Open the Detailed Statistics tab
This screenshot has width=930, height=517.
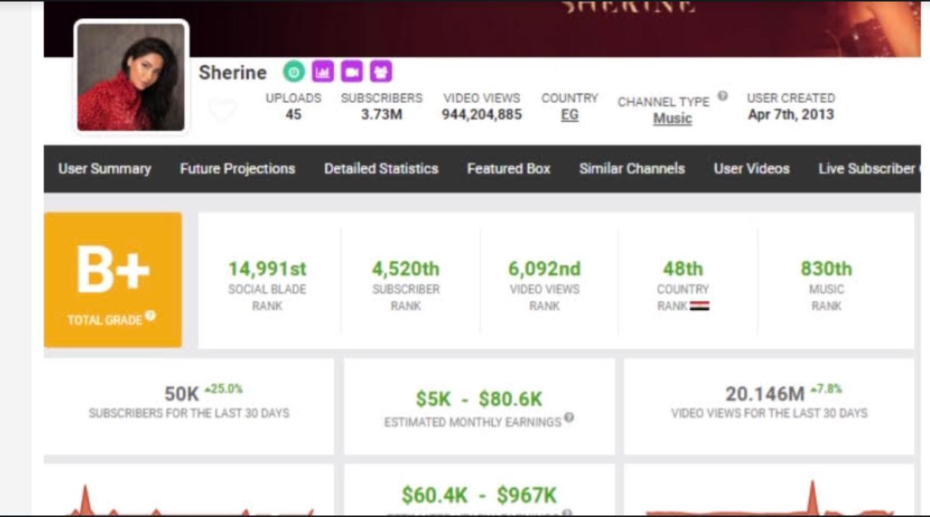(381, 169)
